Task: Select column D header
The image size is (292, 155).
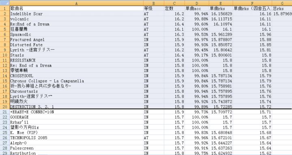Action: 197,3
